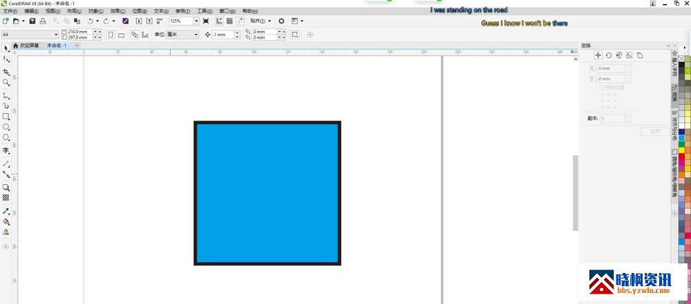This screenshot has height=304, width=691.
Task: Open the zoom level 125% dropdown
Action: (x=196, y=21)
